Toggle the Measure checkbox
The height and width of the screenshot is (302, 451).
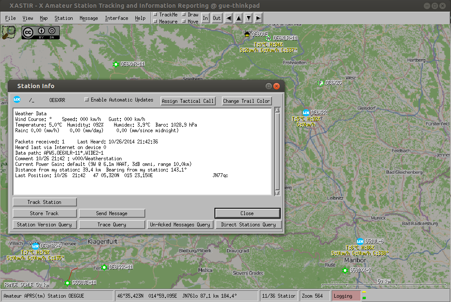pyautogui.click(x=155, y=21)
